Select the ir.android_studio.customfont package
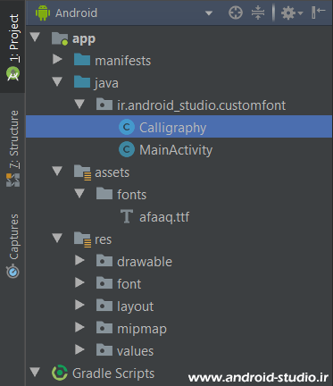This screenshot has height=386, width=333. pyautogui.click(x=201, y=105)
